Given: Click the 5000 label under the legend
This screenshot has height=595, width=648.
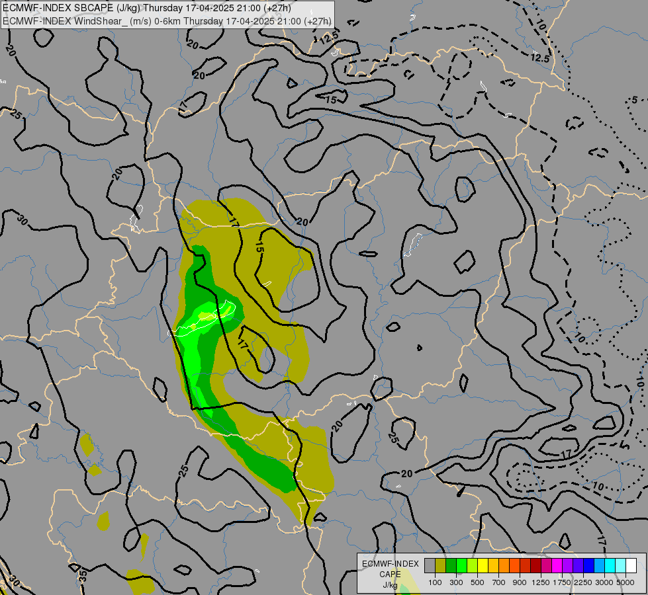Looking at the screenshot, I should coord(625,582).
